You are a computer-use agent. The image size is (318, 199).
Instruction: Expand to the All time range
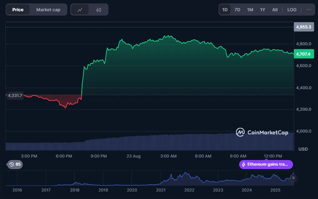click(x=275, y=9)
